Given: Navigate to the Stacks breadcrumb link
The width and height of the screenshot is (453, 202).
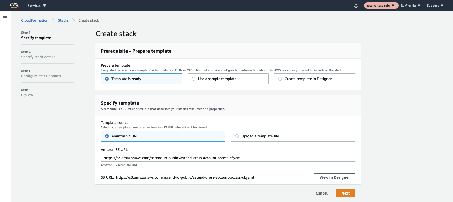Looking at the screenshot, I should pyautogui.click(x=63, y=20).
